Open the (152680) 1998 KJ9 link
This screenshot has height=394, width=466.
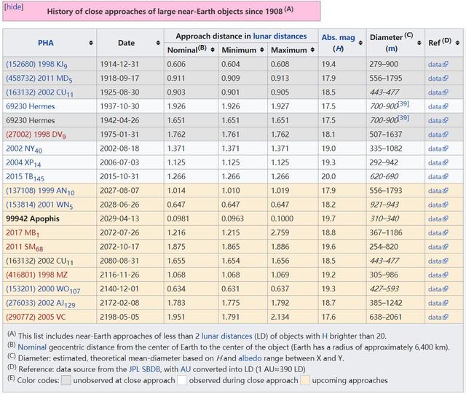coord(39,64)
